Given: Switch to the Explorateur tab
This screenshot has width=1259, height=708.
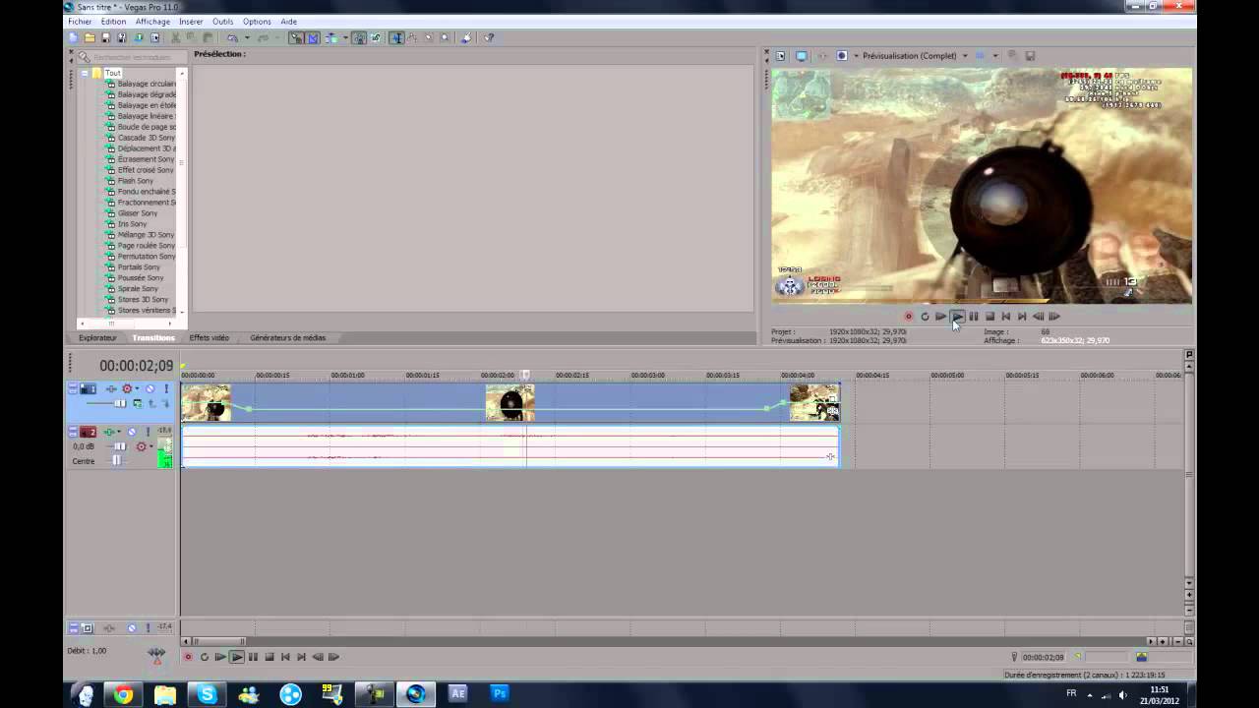Looking at the screenshot, I should tap(97, 338).
